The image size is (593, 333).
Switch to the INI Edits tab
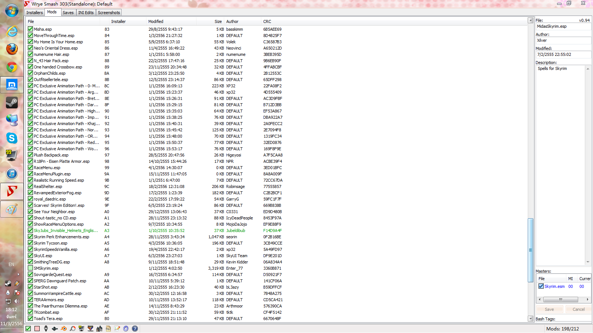86,13
